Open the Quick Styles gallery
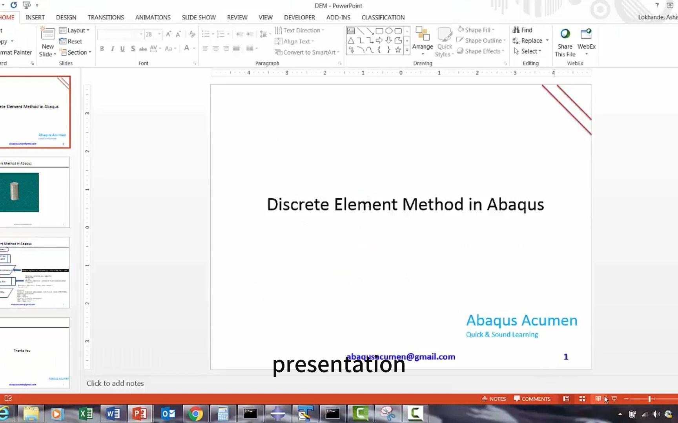Screen dimensions: 678x423 445,42
